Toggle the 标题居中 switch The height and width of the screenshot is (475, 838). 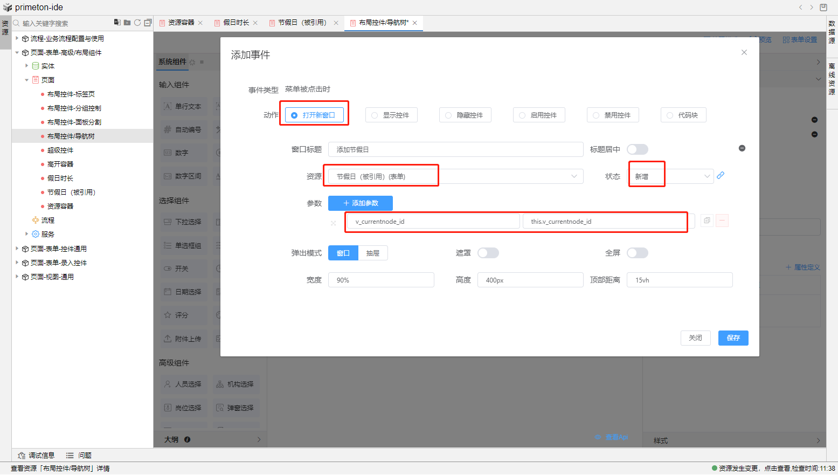pos(637,149)
